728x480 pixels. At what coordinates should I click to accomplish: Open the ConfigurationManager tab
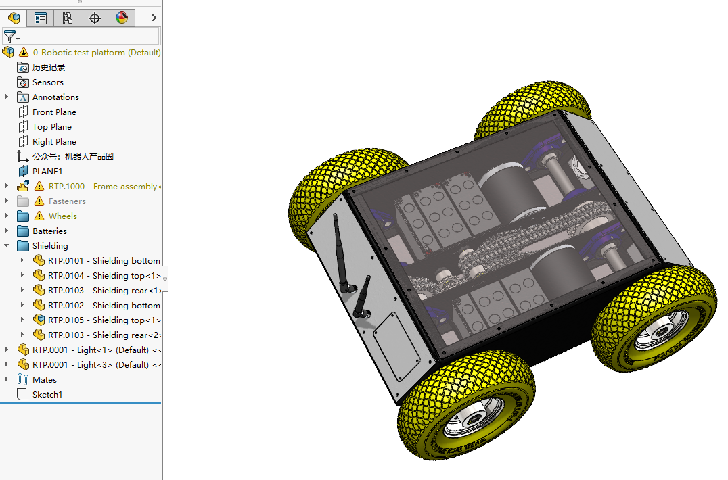pyautogui.click(x=67, y=18)
